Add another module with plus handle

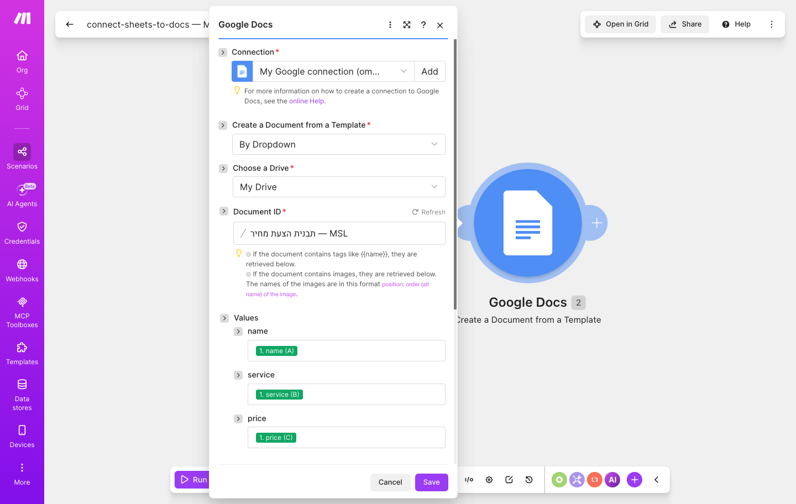[596, 223]
